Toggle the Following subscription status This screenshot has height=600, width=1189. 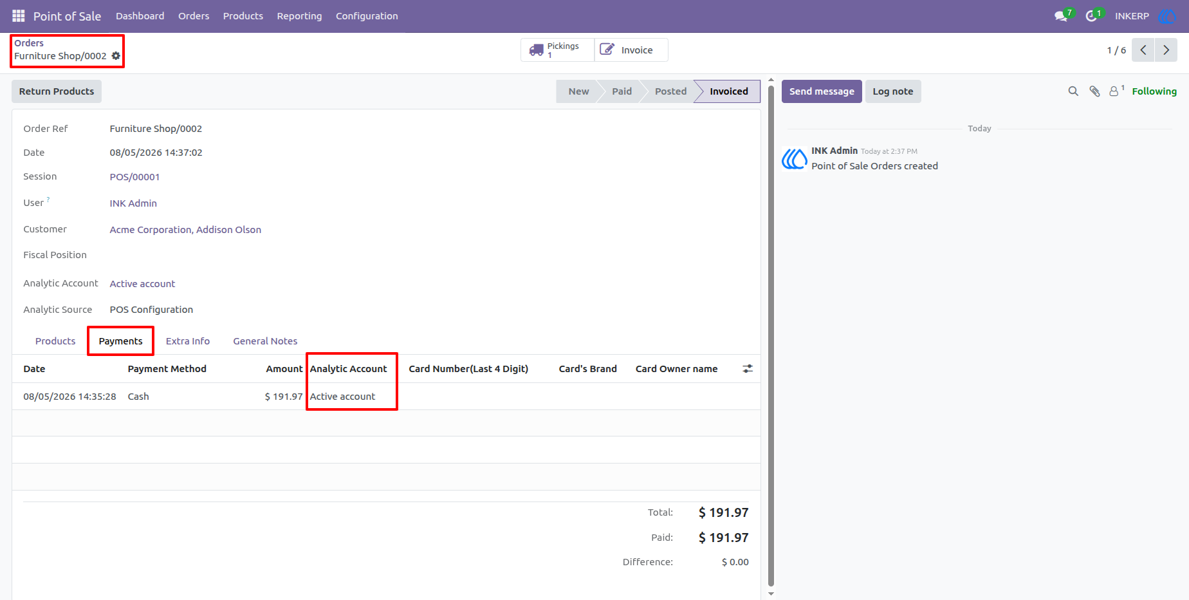pyautogui.click(x=1154, y=91)
